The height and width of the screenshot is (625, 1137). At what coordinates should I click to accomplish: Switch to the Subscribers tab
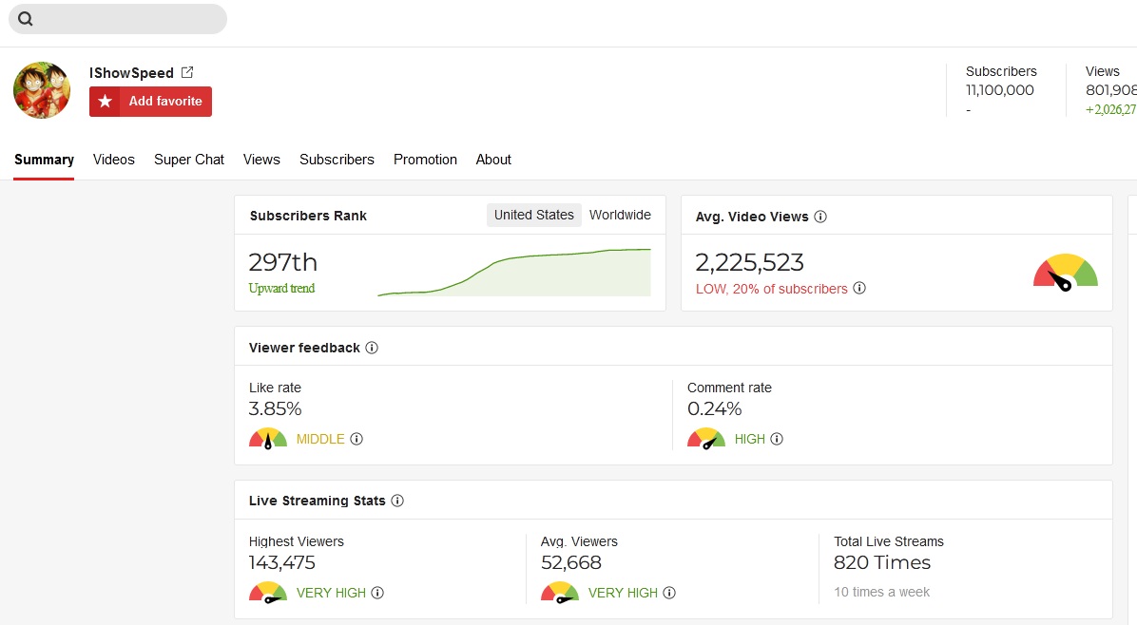[337, 160]
